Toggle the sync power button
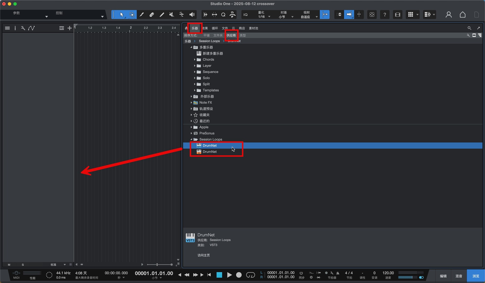Viewport: 485px width, 283px height. point(301,273)
